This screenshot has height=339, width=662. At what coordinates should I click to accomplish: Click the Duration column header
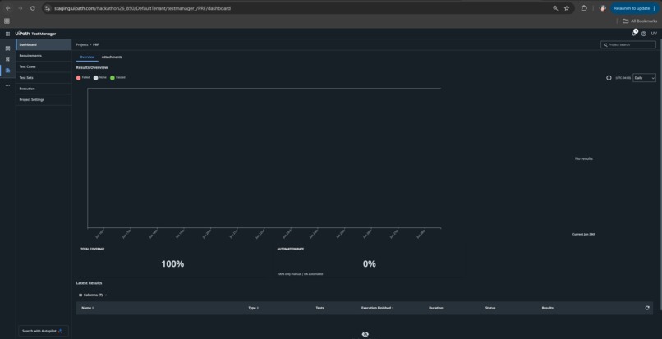click(435, 308)
